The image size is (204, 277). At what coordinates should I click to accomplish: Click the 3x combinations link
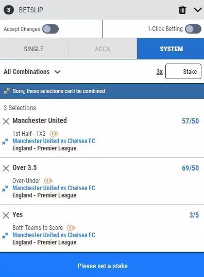click(159, 72)
